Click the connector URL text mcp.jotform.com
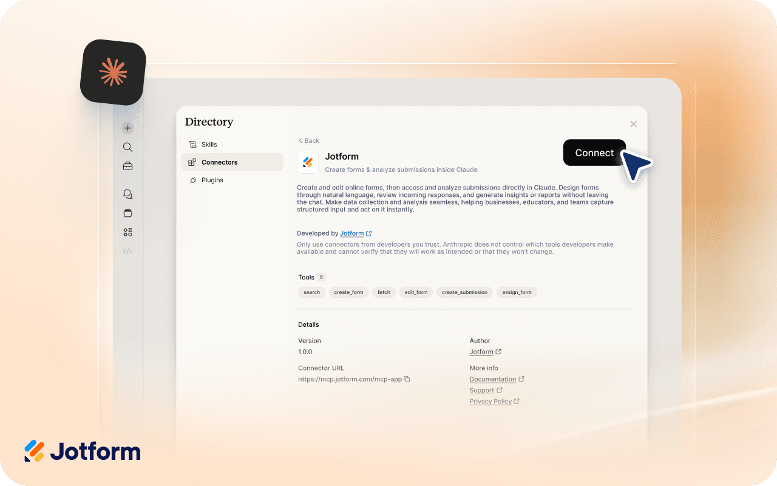The height and width of the screenshot is (486, 777). coord(350,379)
